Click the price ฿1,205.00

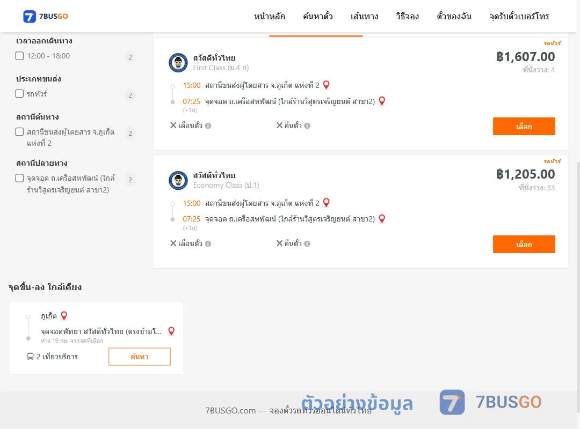(525, 174)
